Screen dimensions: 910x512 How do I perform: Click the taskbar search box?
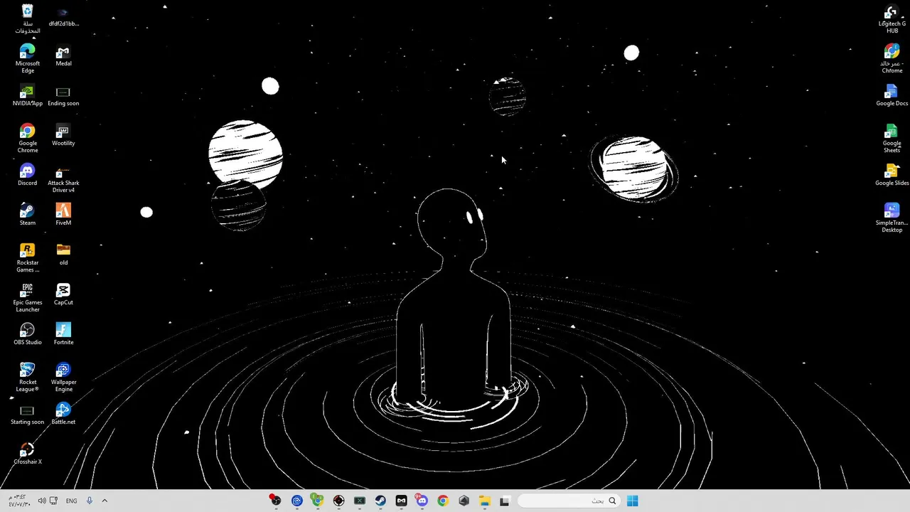pos(569,501)
